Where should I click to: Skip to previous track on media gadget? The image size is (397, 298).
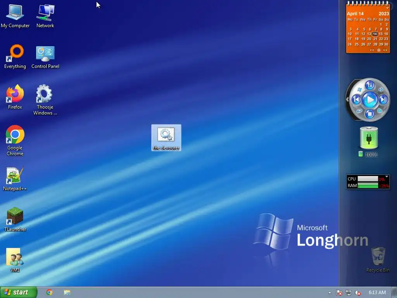coord(357,100)
